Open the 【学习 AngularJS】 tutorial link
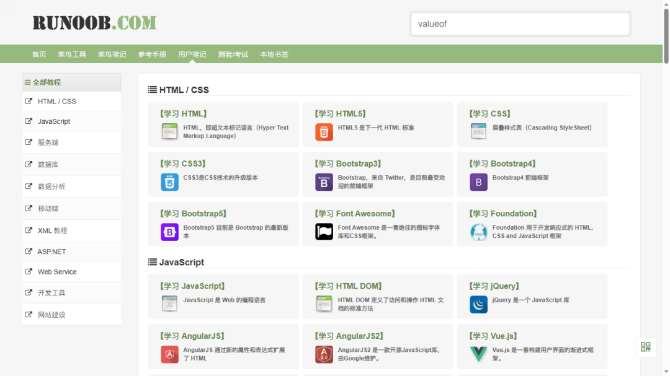670x376 pixels. pyautogui.click(x=192, y=336)
